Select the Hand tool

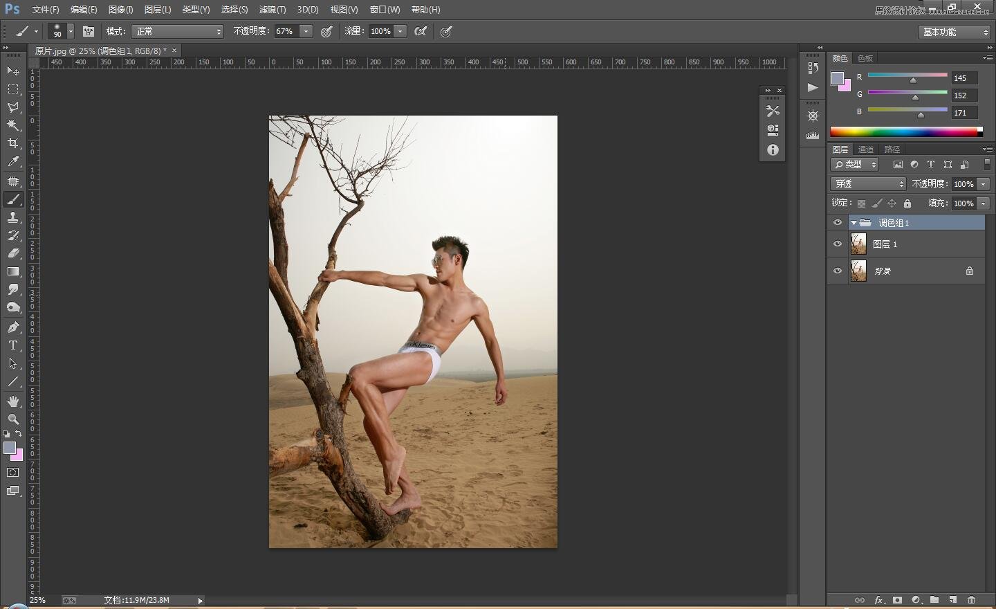click(13, 401)
